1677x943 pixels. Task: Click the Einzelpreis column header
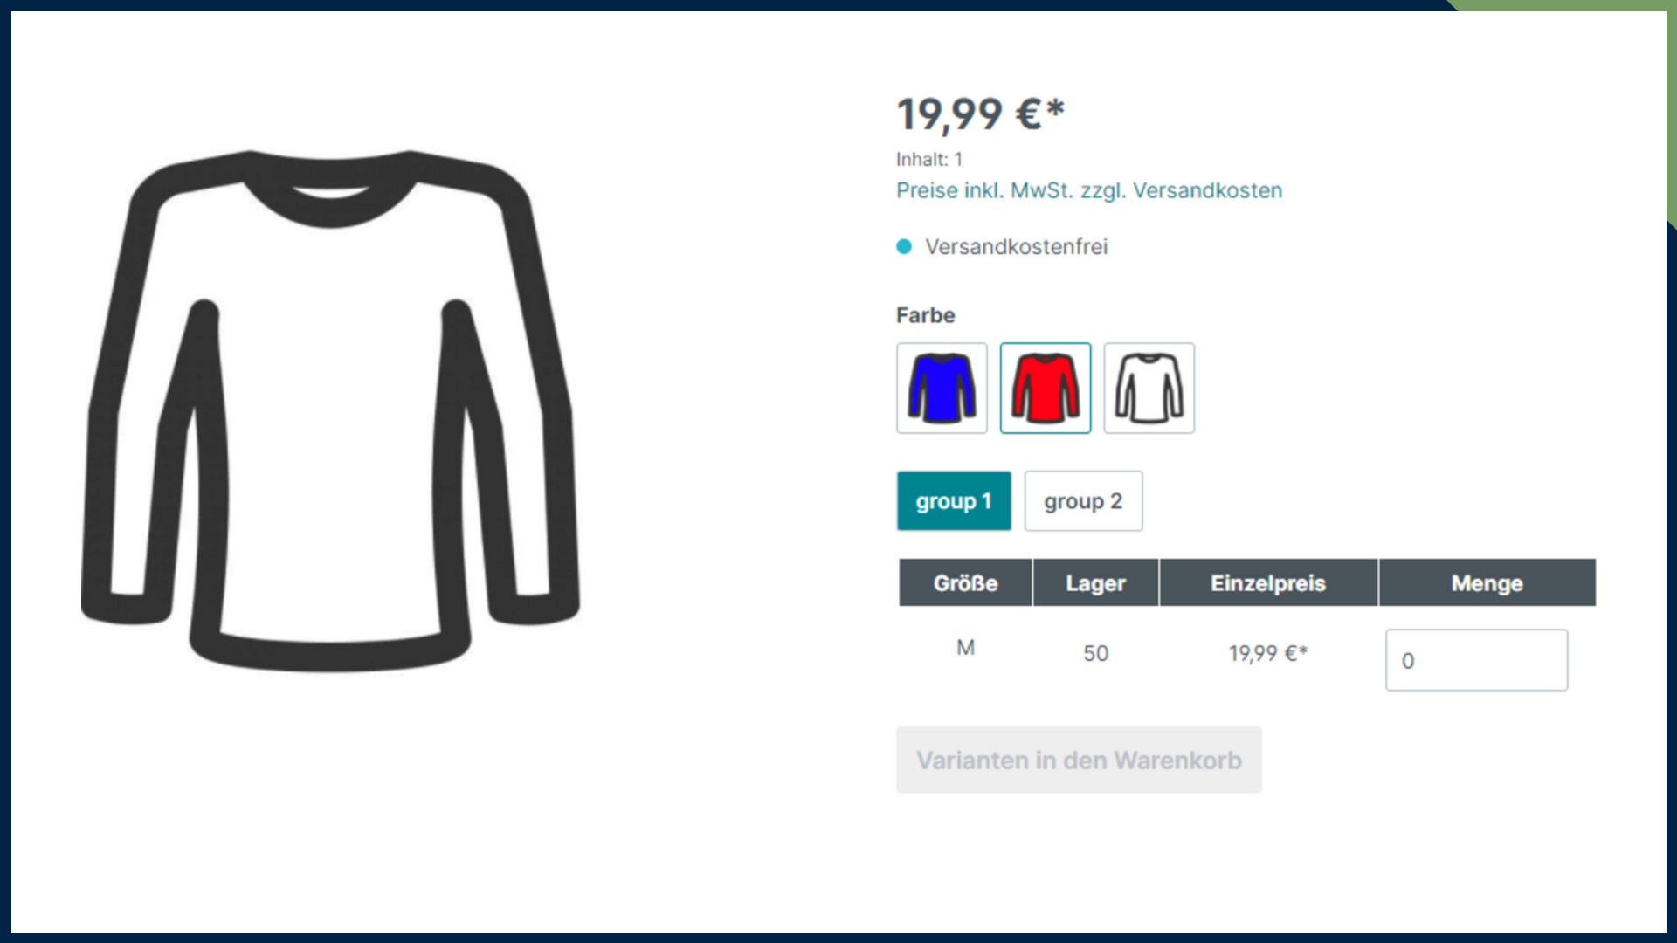[x=1268, y=582]
